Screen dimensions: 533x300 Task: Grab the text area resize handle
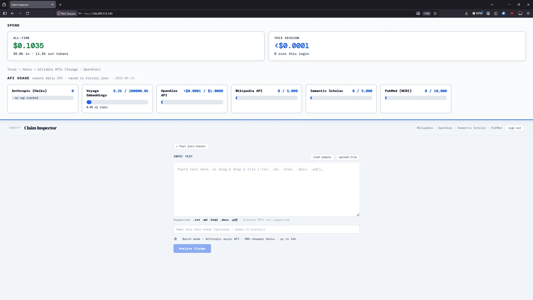(x=358, y=215)
